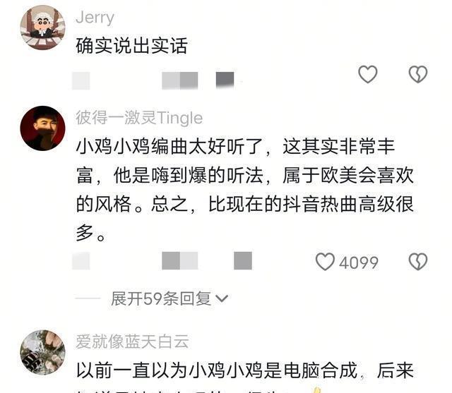Like the 彼得一激灵Tingle comment showing 4099
Viewport: 452px width, 393px height.
click(x=325, y=262)
